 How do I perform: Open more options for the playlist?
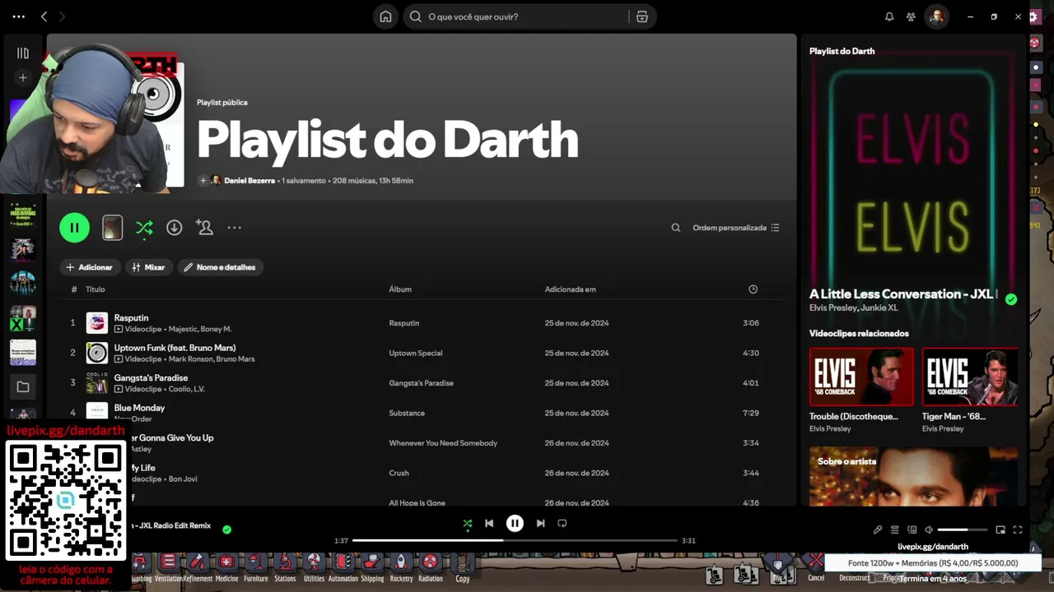235,228
